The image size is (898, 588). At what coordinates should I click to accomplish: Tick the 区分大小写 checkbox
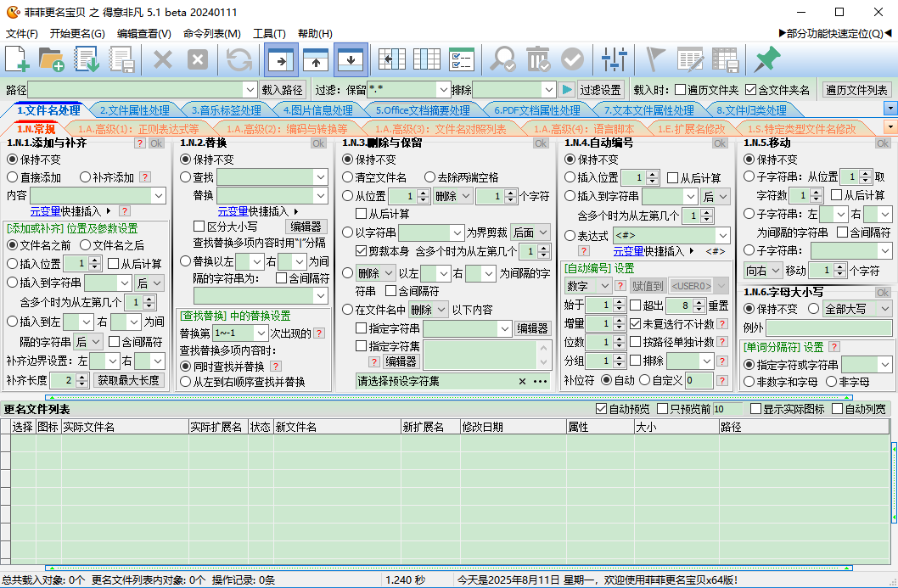pos(199,227)
